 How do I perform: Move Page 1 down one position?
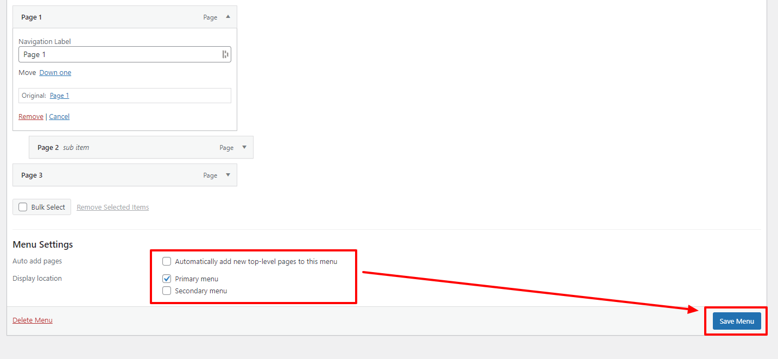55,72
